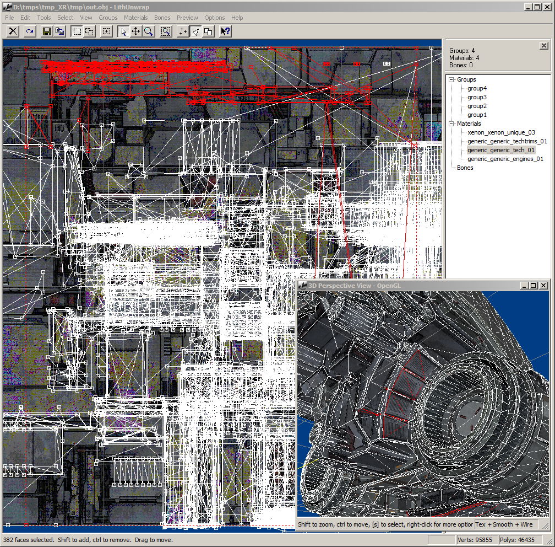Select material xenon_xenon_unique_03
The height and width of the screenshot is (547, 555).
pyautogui.click(x=501, y=132)
